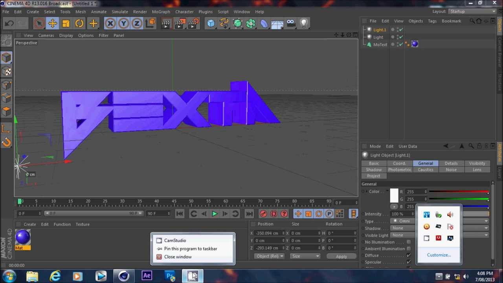Open the Object (Rel) coordinate dropdown
Viewport: 503px width, 283px height.
click(269, 256)
